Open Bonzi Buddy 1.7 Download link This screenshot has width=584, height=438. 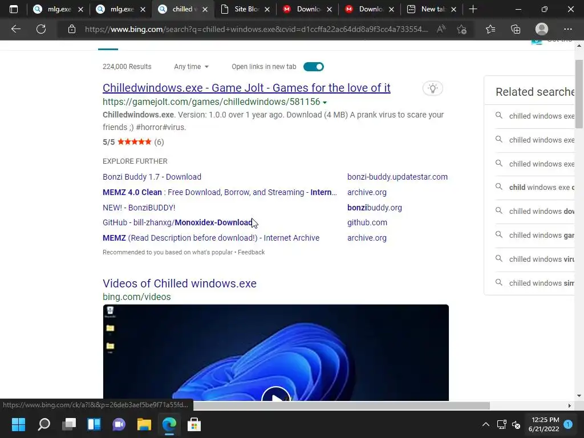[x=152, y=177]
